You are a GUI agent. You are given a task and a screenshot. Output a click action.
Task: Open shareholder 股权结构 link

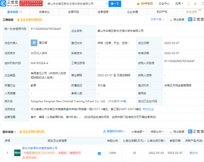coord(31,158)
